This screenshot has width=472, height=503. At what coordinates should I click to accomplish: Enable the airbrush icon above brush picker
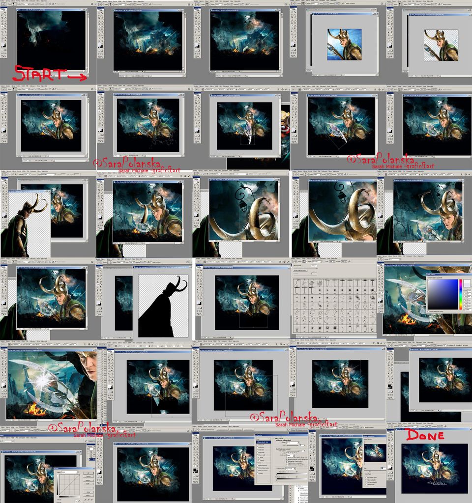(x=349, y=261)
